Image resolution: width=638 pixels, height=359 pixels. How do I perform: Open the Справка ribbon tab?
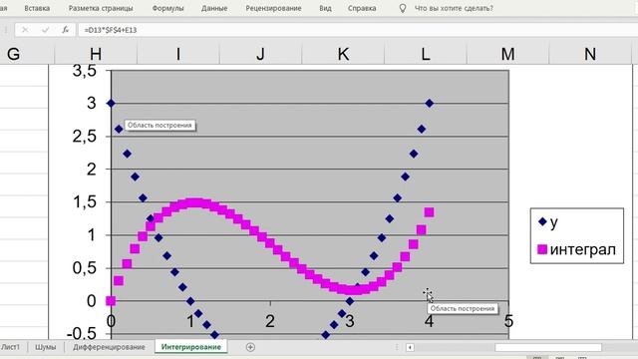click(362, 8)
